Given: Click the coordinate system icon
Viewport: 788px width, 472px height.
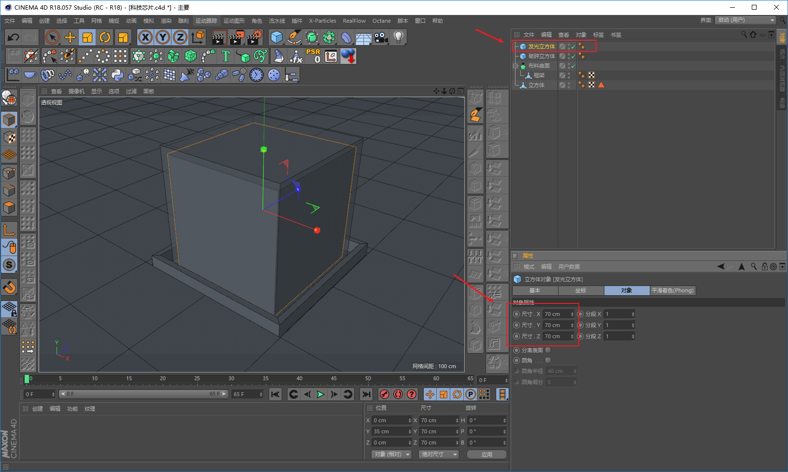Looking at the screenshot, I should [198, 37].
